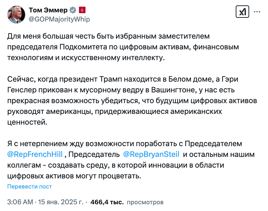Click the name Генслер in the post

(22, 90)
